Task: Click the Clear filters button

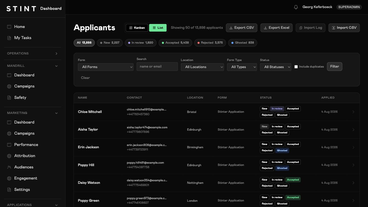Action: 85,78
